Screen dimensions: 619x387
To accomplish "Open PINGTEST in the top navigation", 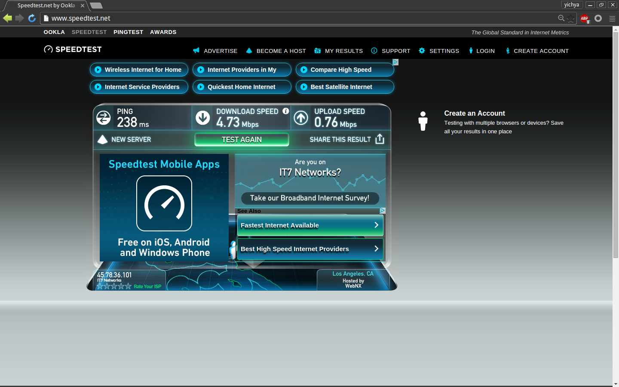I will [128, 32].
